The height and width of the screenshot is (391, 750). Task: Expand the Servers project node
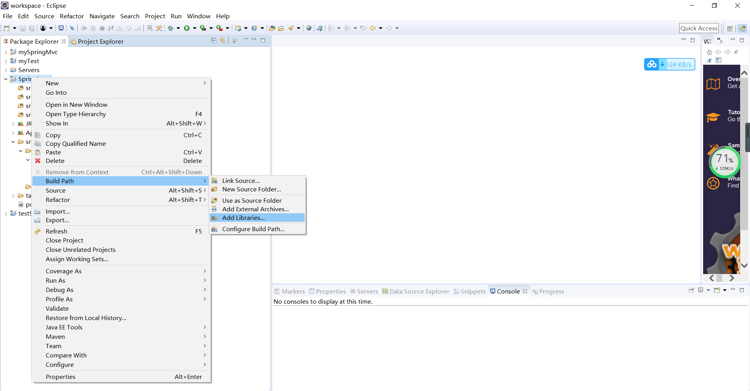coord(6,70)
